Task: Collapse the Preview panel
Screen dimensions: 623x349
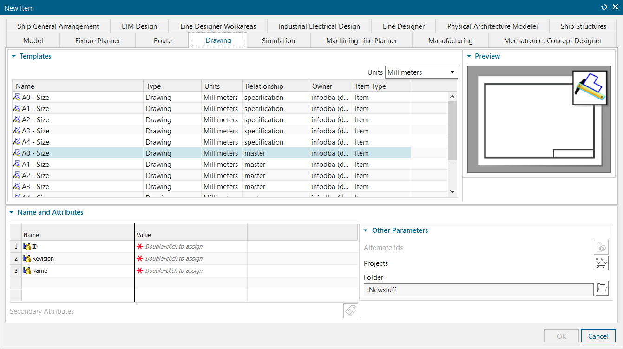Action: click(x=469, y=56)
